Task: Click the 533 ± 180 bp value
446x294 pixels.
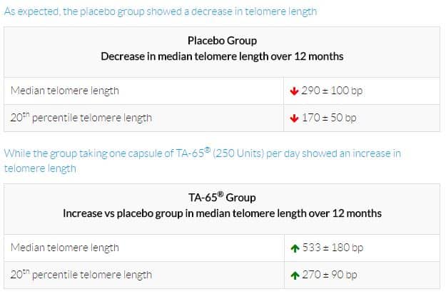Action: 333,248
